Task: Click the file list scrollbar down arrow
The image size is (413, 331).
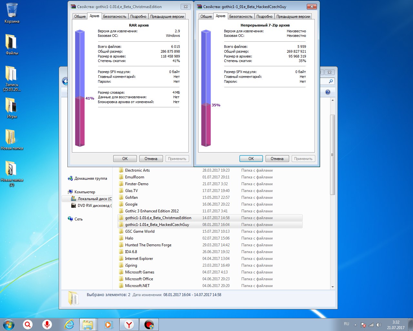Action: (333, 287)
